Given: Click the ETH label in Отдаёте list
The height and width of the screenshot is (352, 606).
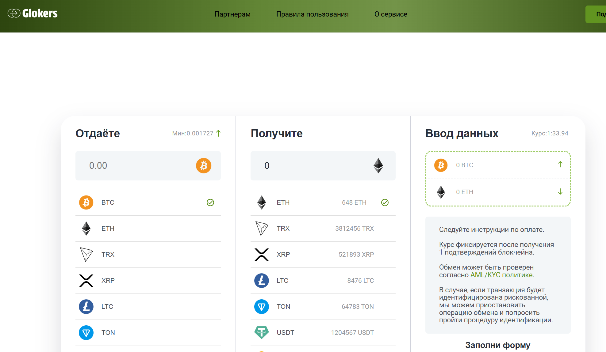Looking at the screenshot, I should (x=108, y=229).
